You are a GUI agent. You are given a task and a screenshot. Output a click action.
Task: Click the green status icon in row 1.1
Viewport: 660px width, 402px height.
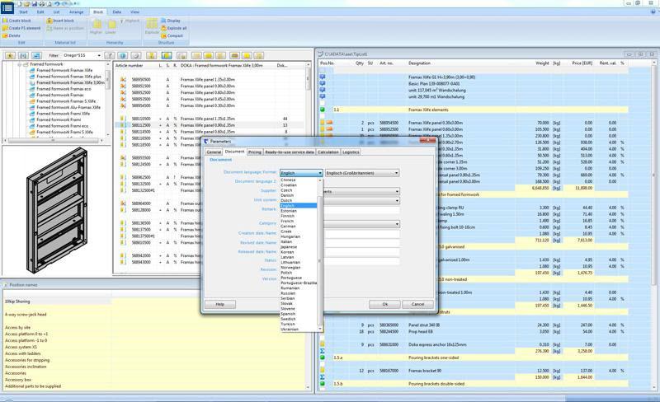[x=323, y=110]
